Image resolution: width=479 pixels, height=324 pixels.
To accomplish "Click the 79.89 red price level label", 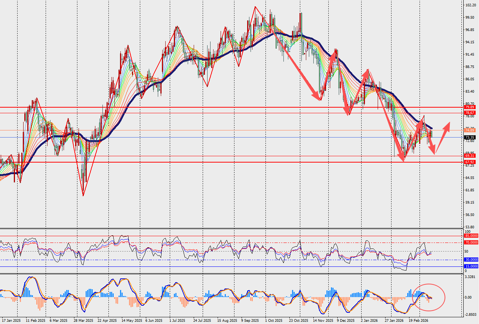I will click(470, 107).
